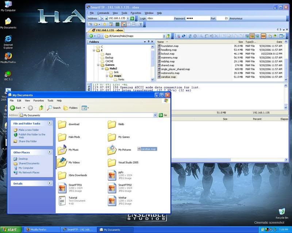Screen dimensions: 292x233
Task: Open the address history dropdown in SmartFTP
Action: pyautogui.click(x=128, y=18)
